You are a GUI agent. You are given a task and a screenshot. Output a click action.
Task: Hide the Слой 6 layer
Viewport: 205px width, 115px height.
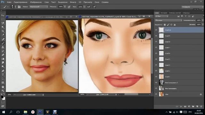(156, 53)
